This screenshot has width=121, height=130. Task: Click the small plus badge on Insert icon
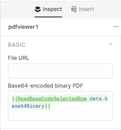(75, 11)
